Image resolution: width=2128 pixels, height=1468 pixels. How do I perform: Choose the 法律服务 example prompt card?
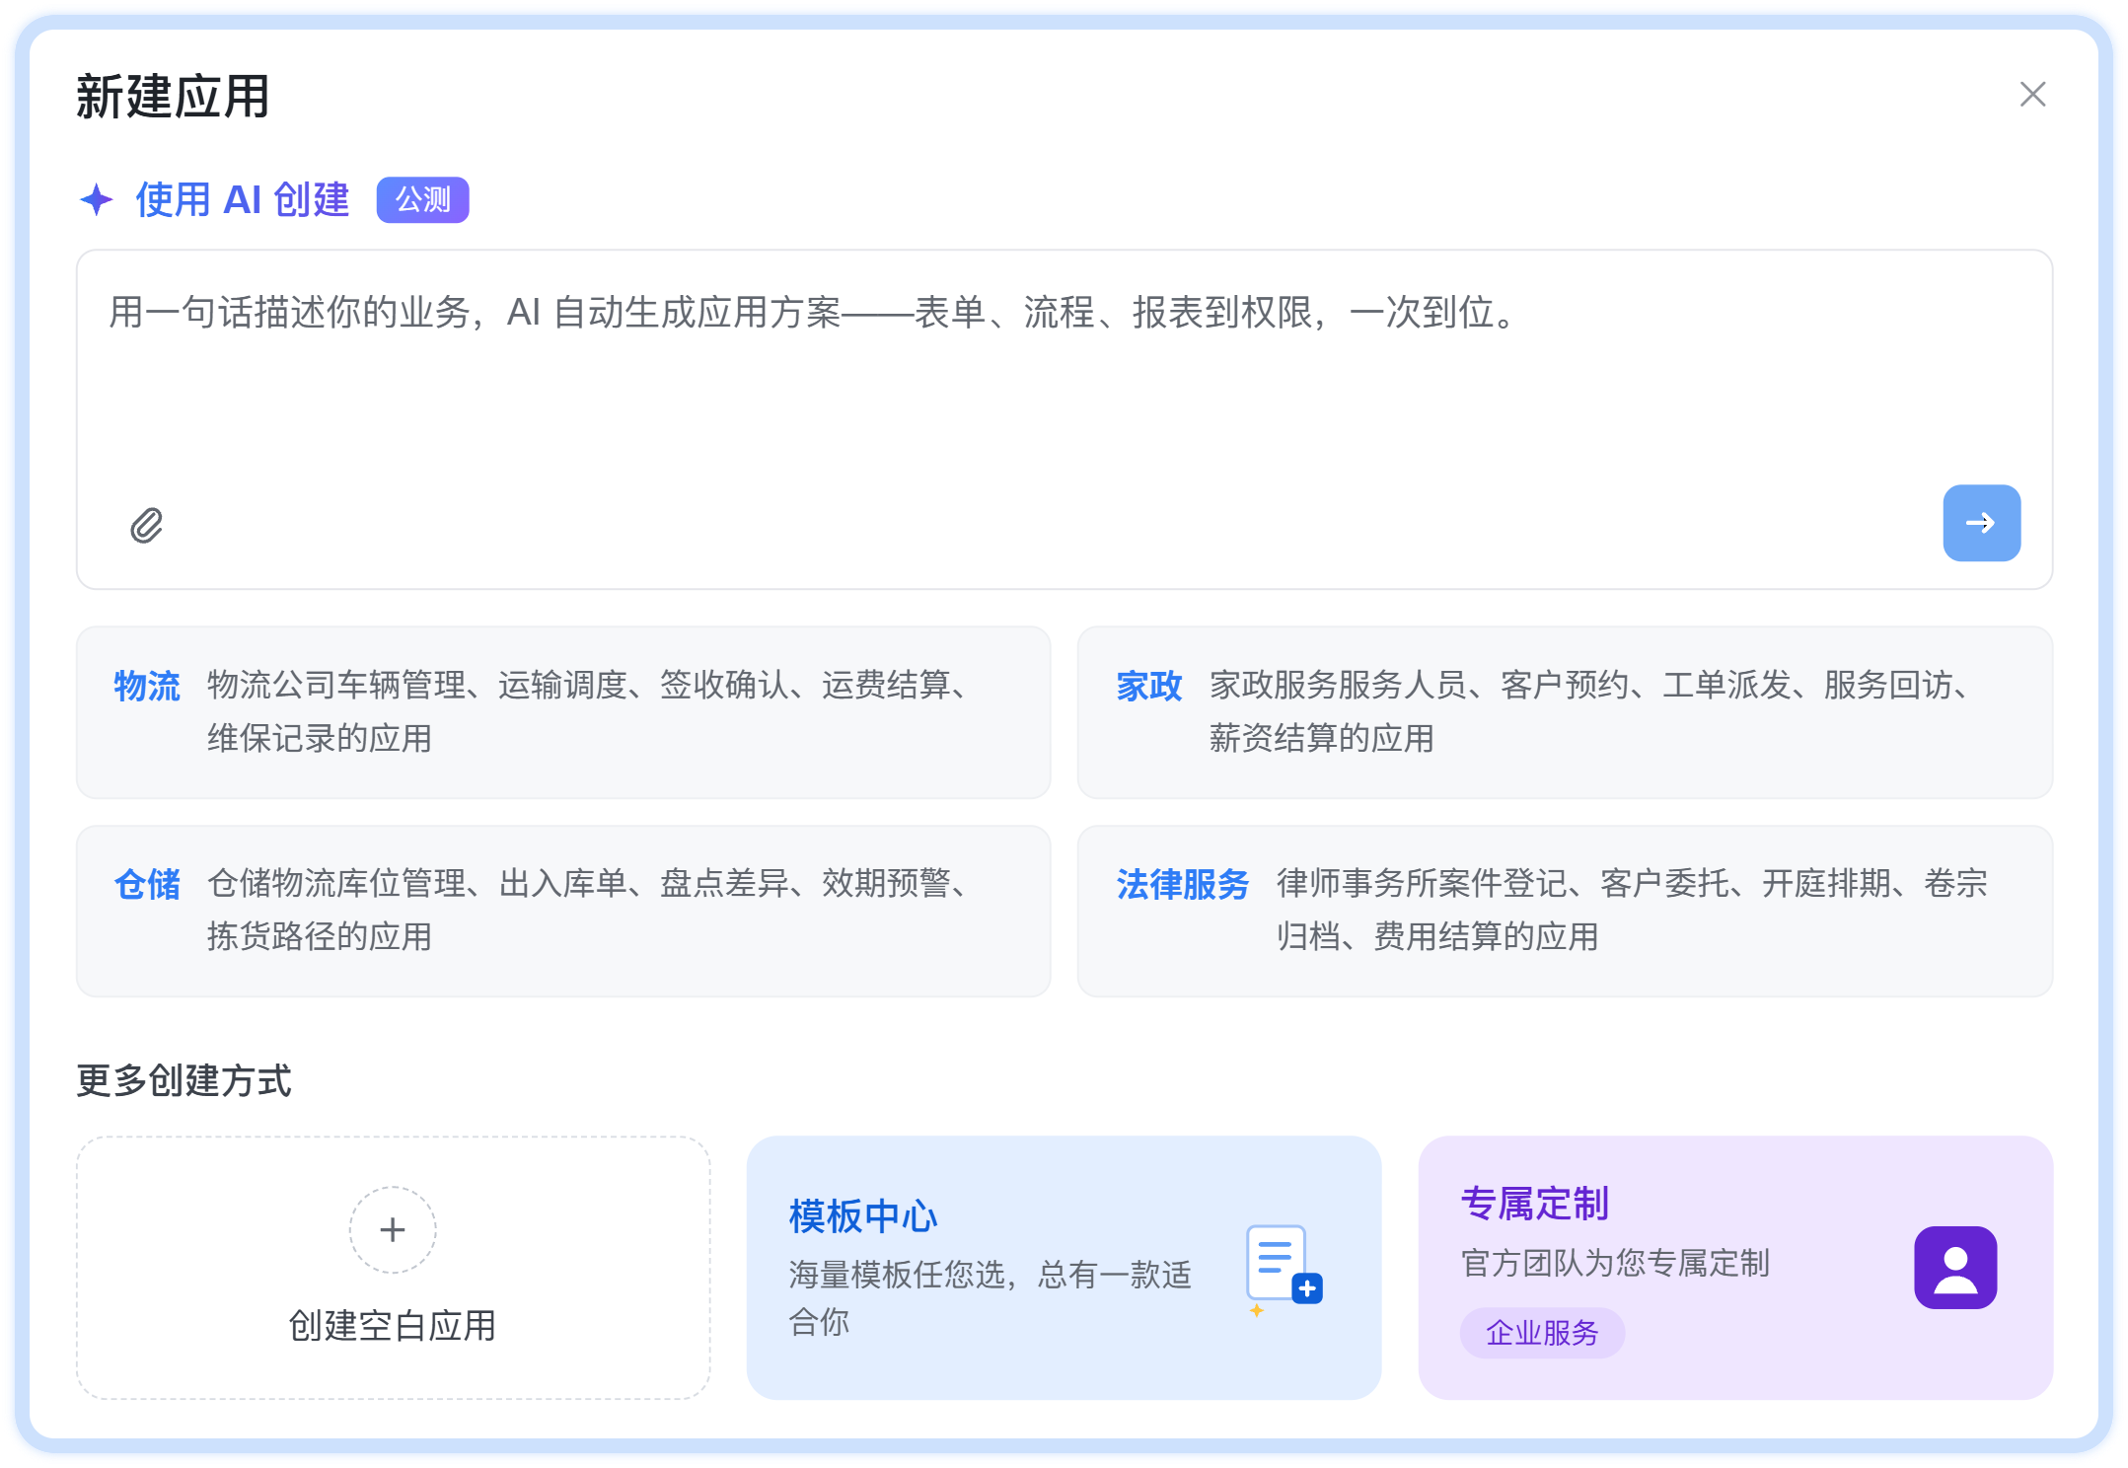pyautogui.click(x=1565, y=911)
